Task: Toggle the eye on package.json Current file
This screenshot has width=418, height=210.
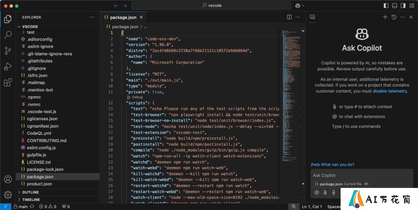Action: [x=366, y=184]
